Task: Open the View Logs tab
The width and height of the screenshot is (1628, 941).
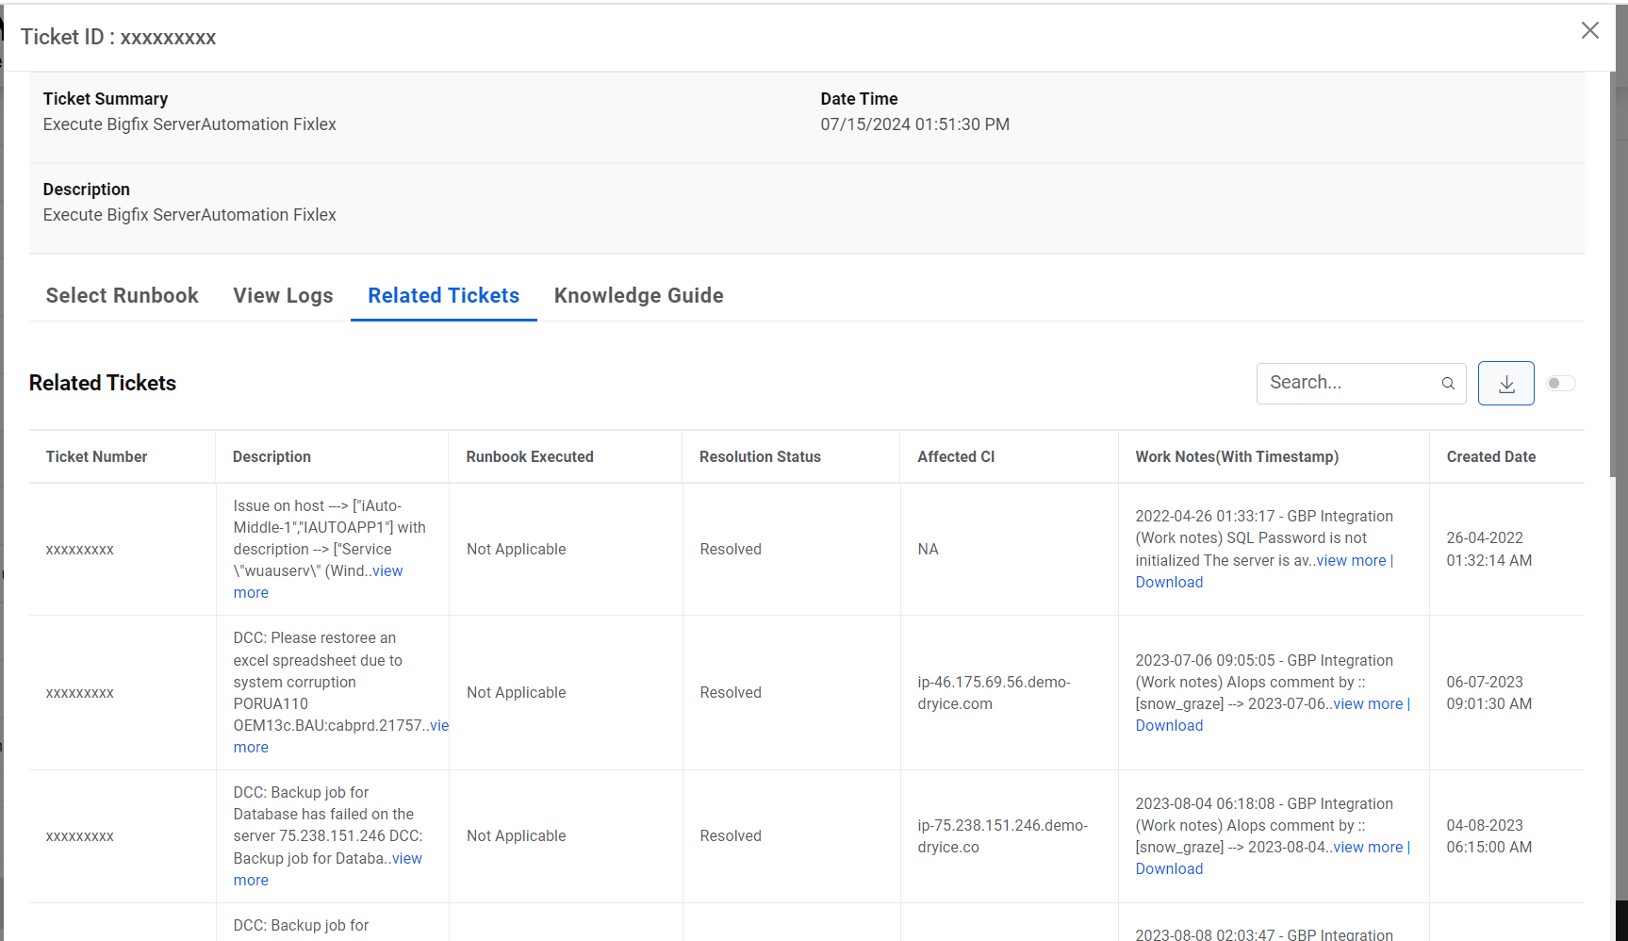Action: pyautogui.click(x=283, y=296)
